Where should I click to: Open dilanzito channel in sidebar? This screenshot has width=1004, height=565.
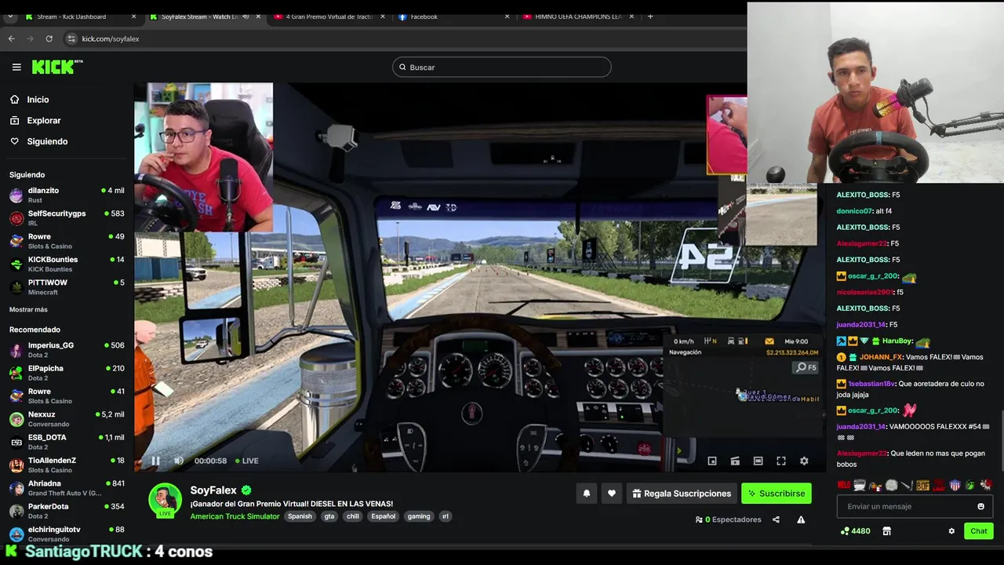point(67,195)
